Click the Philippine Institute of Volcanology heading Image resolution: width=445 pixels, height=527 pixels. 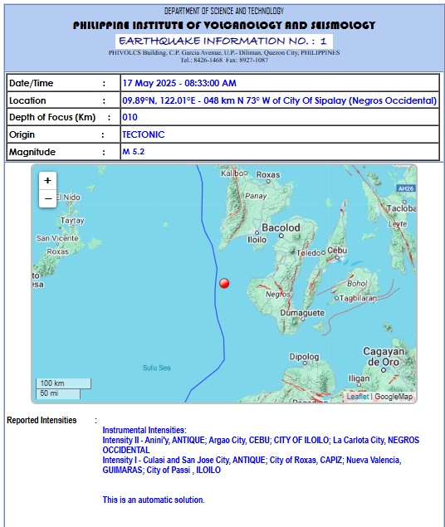coord(224,25)
